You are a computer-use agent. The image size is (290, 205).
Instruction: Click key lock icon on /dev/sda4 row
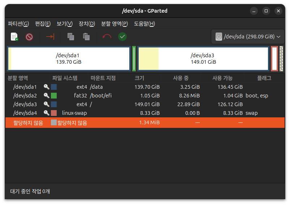tap(47, 113)
